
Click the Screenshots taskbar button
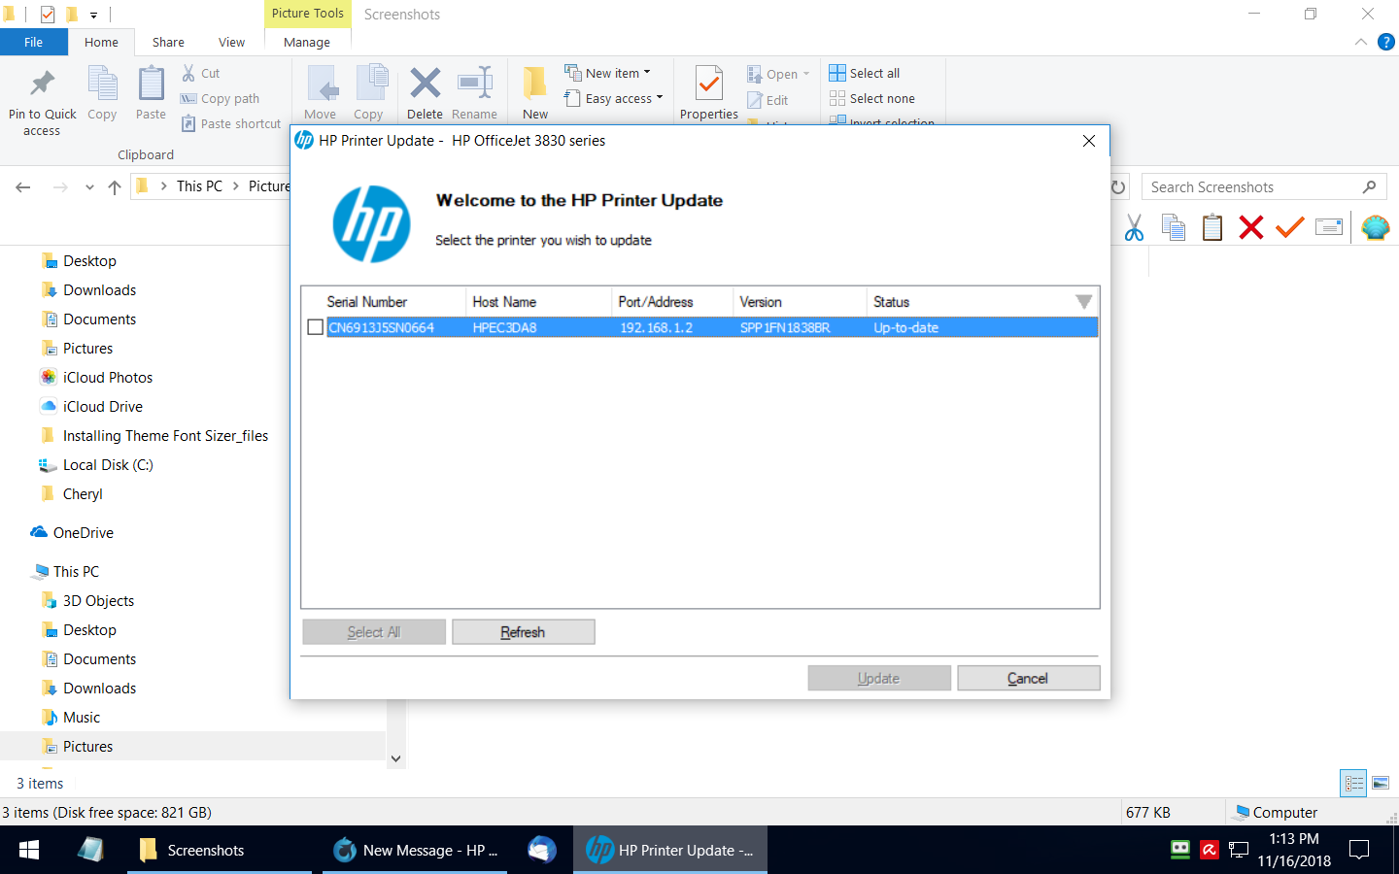point(220,850)
